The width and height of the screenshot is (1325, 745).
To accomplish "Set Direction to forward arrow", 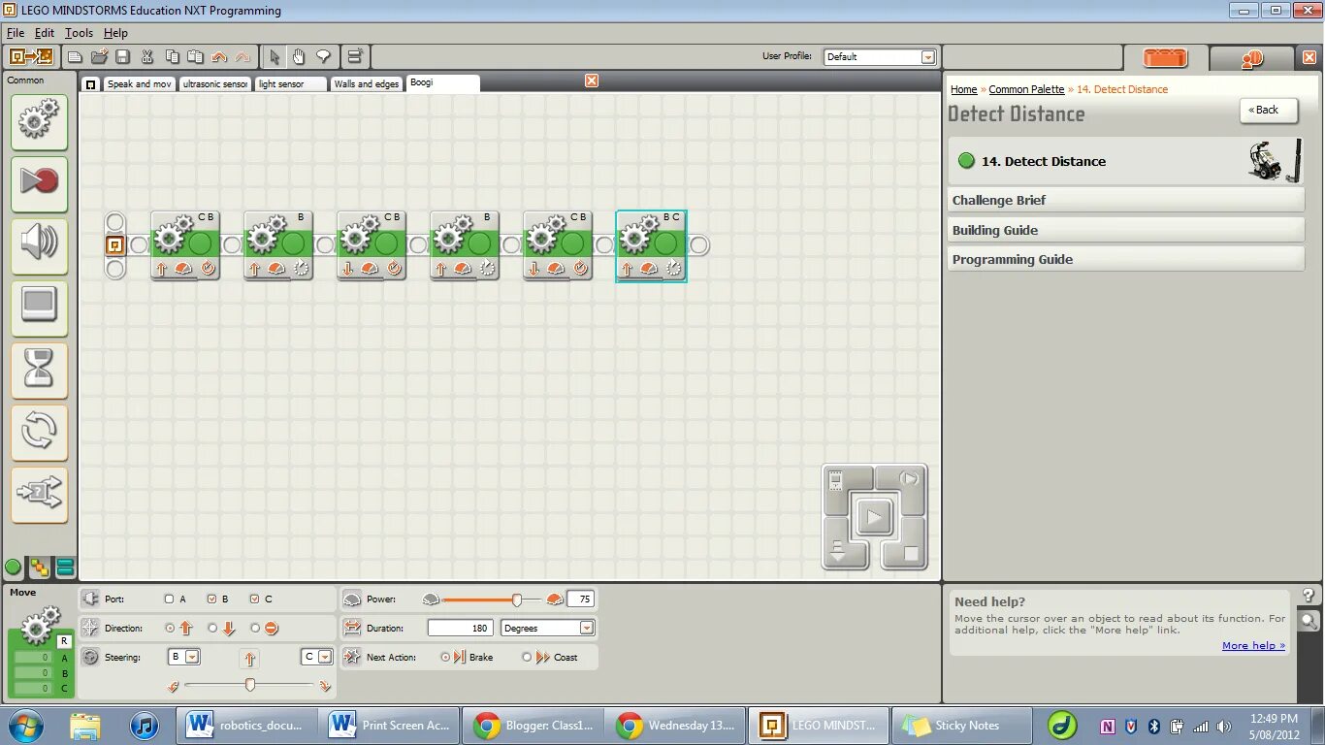I will click(x=171, y=629).
